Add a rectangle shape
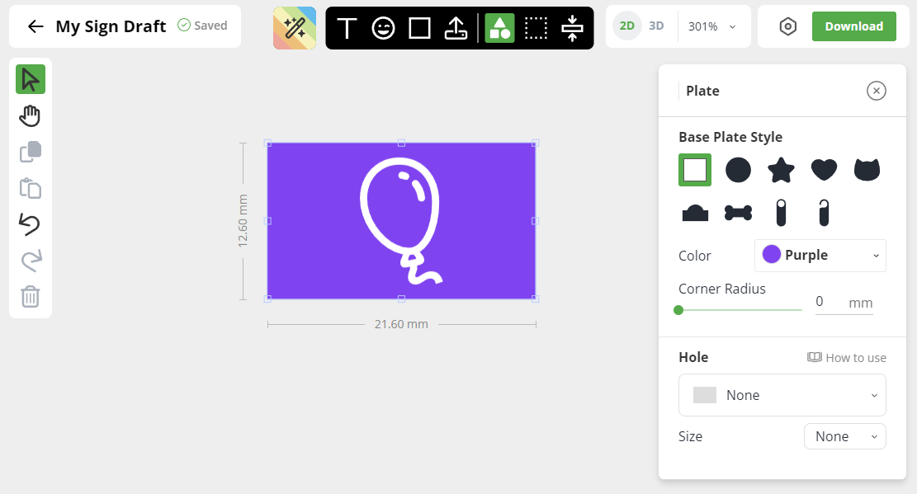This screenshot has width=917, height=494. [419, 28]
